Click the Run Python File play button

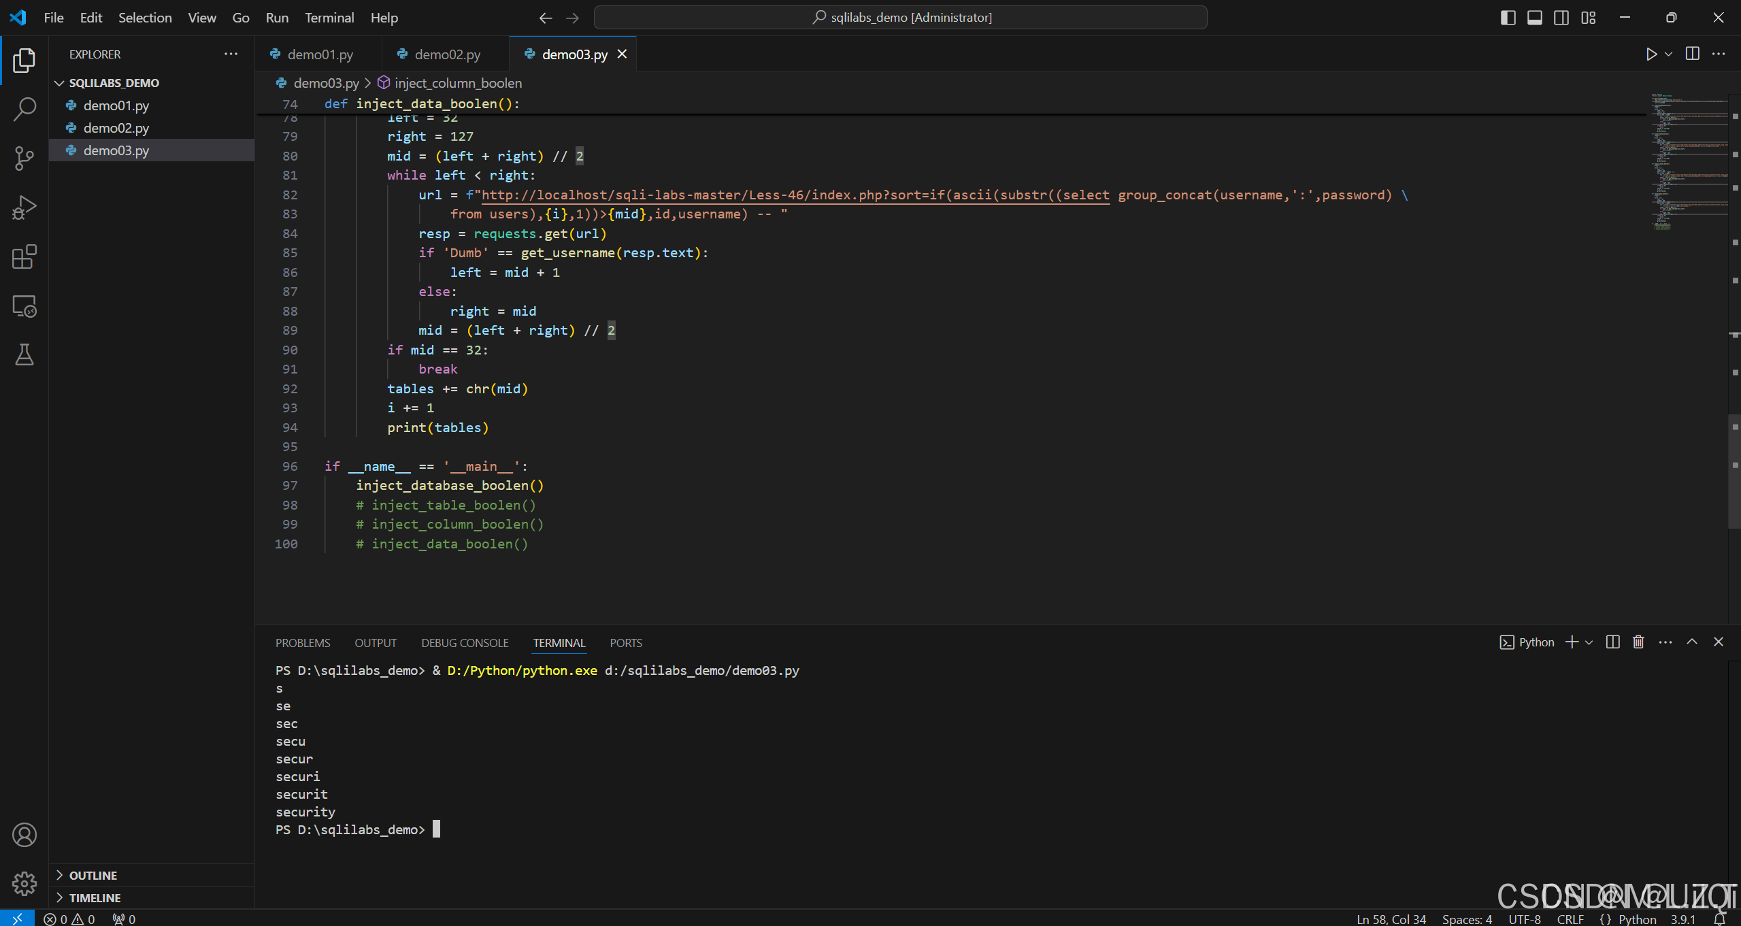(1651, 54)
